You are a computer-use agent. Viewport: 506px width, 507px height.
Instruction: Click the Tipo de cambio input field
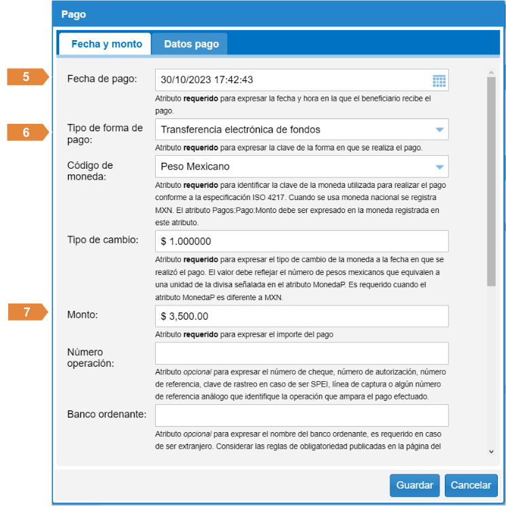point(301,241)
